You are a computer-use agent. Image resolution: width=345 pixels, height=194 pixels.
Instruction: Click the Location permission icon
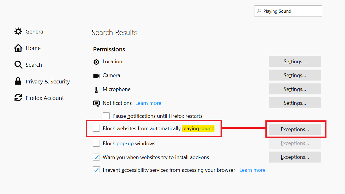pos(96,62)
